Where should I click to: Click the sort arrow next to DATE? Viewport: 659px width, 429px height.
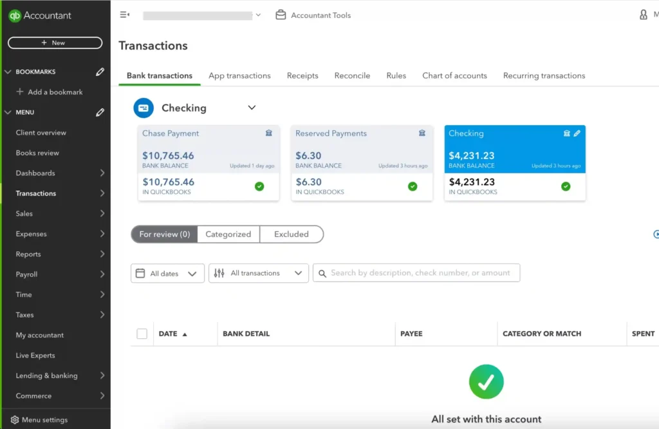[x=185, y=334]
